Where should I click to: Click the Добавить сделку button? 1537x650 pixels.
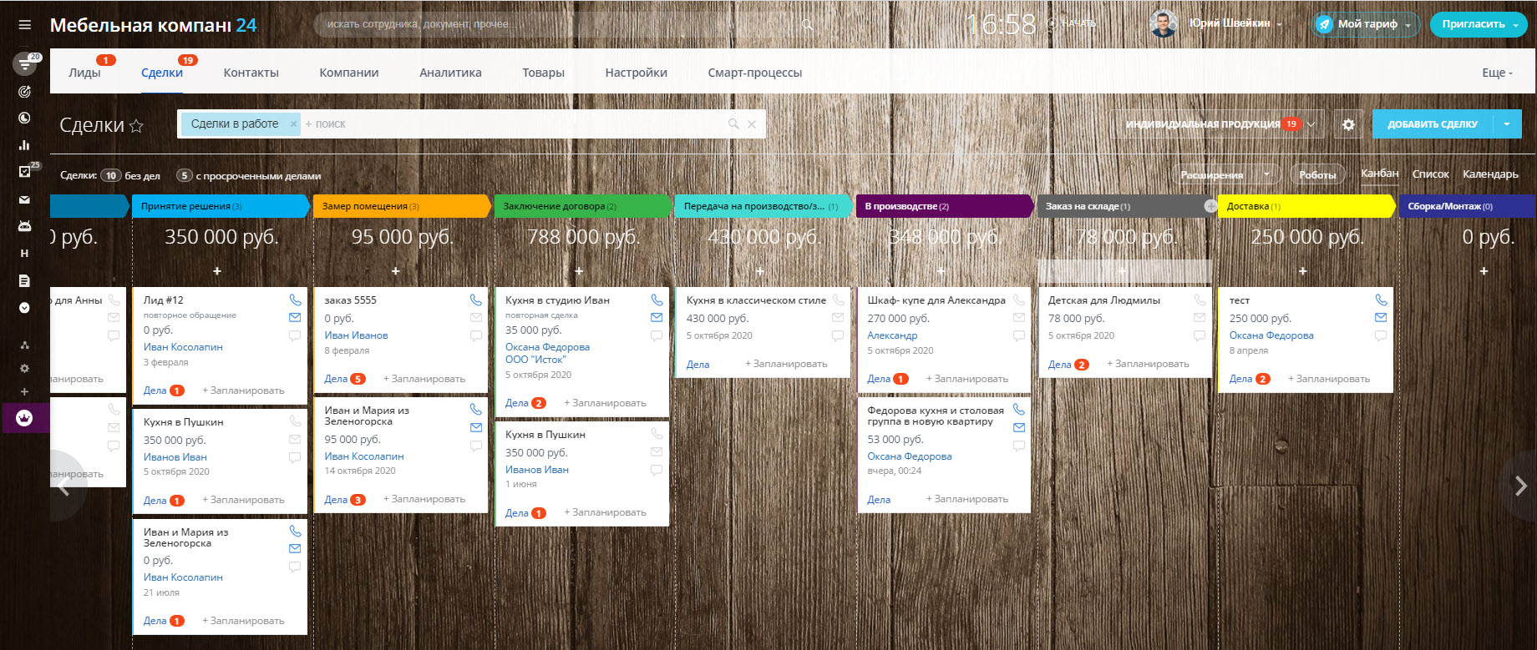(x=1433, y=124)
